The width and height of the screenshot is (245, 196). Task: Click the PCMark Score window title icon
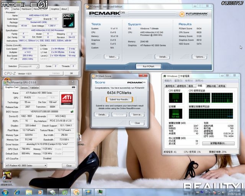click(x=93, y=76)
